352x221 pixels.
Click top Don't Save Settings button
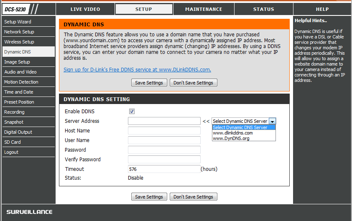tap(193, 83)
